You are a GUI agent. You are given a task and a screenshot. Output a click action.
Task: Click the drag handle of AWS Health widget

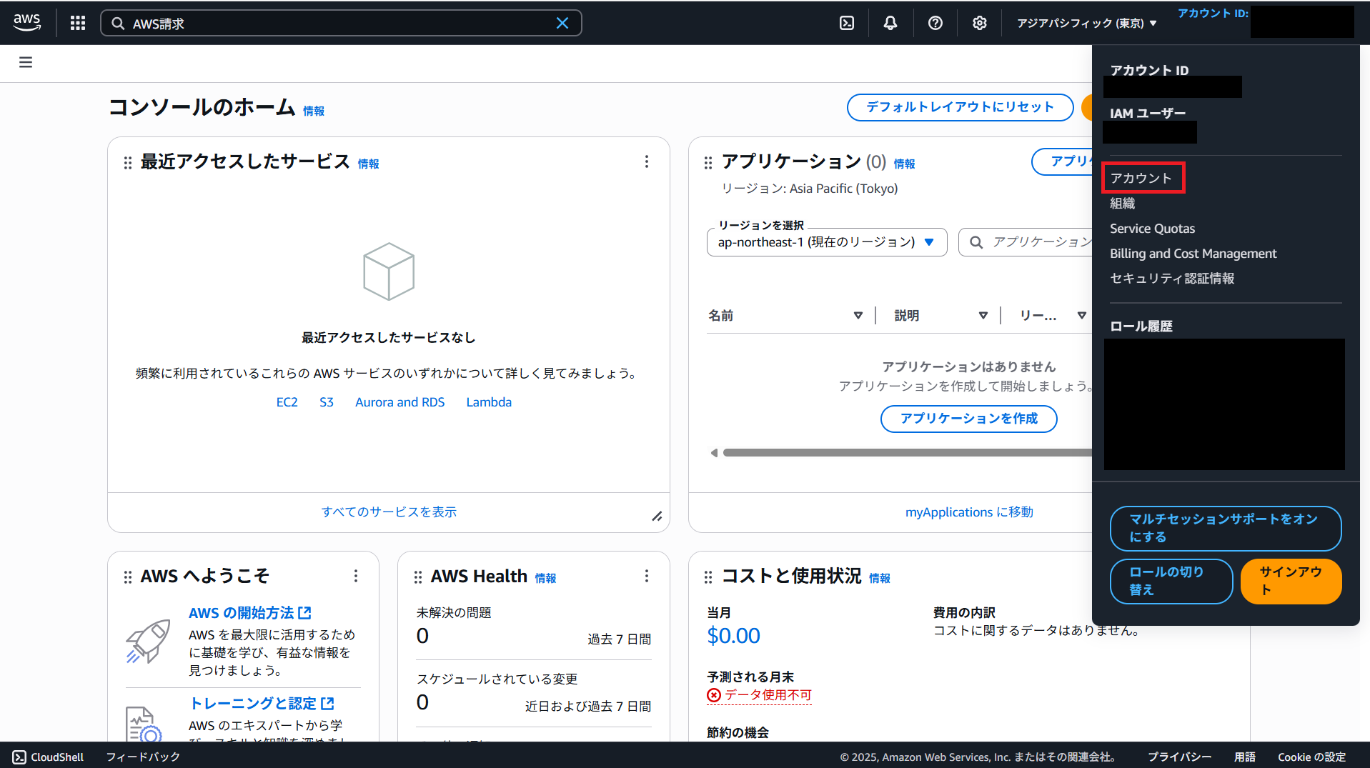pos(418,577)
